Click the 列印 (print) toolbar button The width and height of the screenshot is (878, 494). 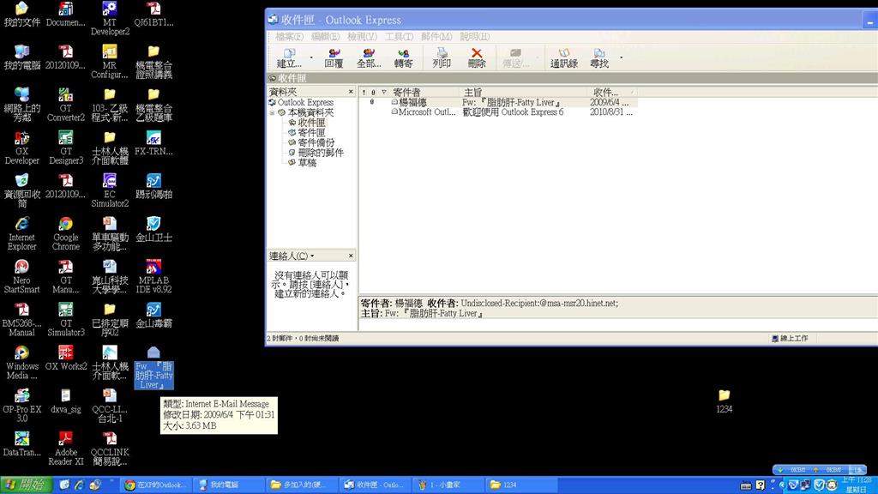pos(442,58)
